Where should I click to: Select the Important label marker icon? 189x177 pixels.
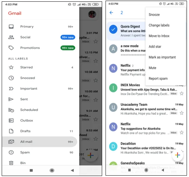point(11,88)
